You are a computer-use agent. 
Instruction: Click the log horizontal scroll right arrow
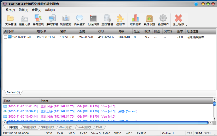[x=211, y=123]
